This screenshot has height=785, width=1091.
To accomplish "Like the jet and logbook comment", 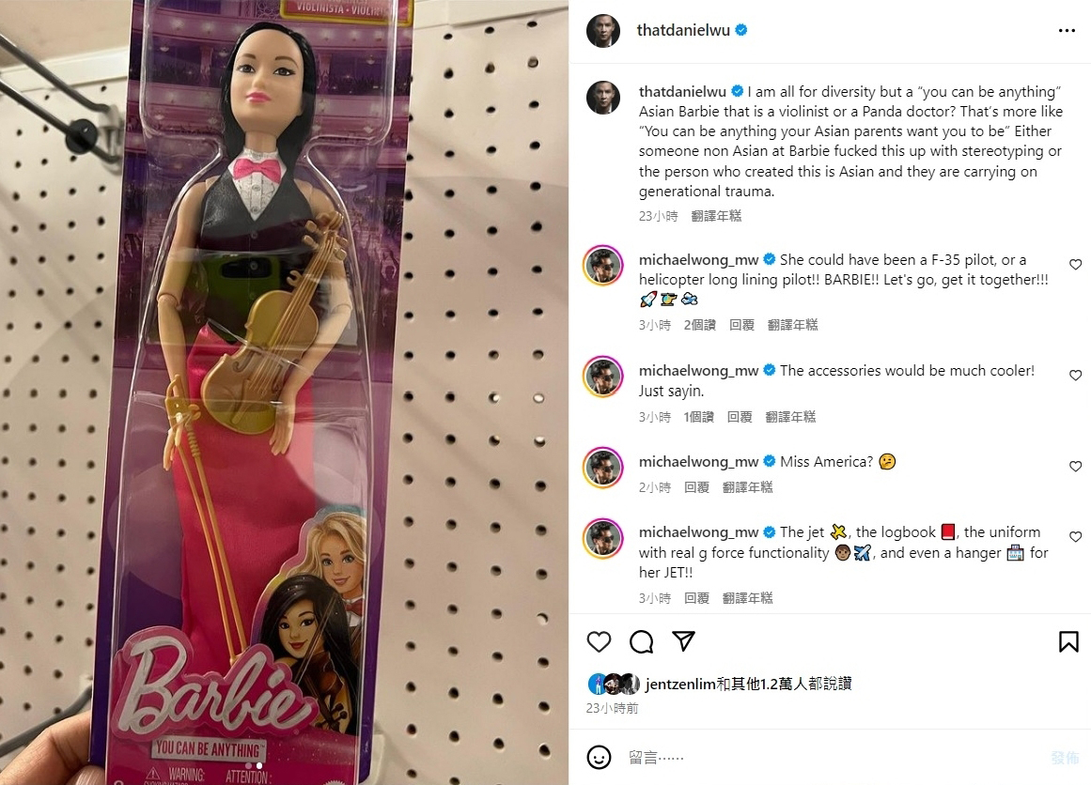I will click(x=1075, y=537).
